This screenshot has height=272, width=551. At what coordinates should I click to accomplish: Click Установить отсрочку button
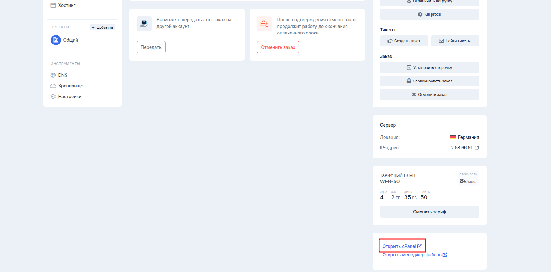(x=429, y=68)
